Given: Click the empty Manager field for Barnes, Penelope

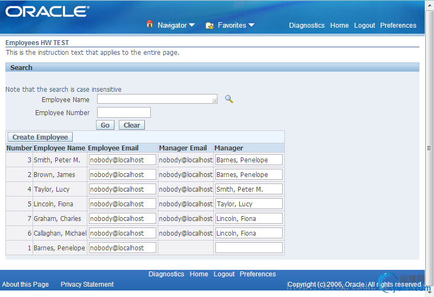Looking at the screenshot, I should tap(248, 248).
